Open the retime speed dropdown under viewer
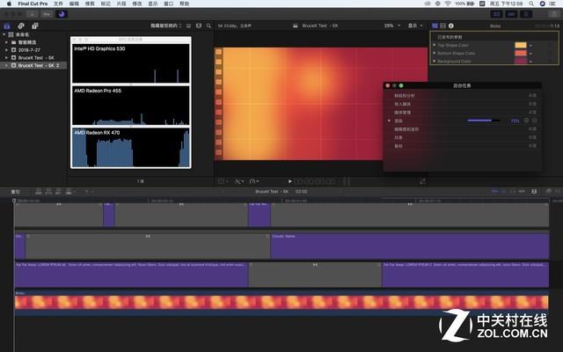Screen dimensions: 563x352 pos(254,181)
